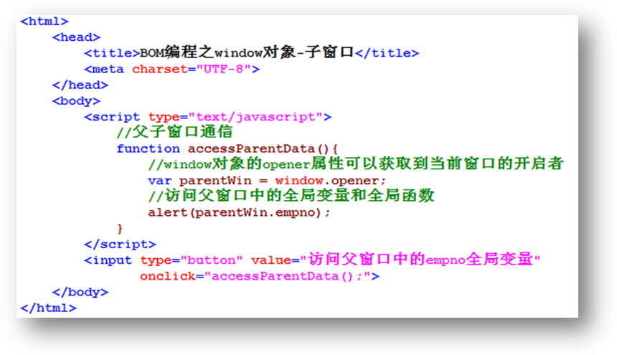Screen dimensions: 617x355
Task: Click the comment //父子窗口通信
Action: (175, 132)
